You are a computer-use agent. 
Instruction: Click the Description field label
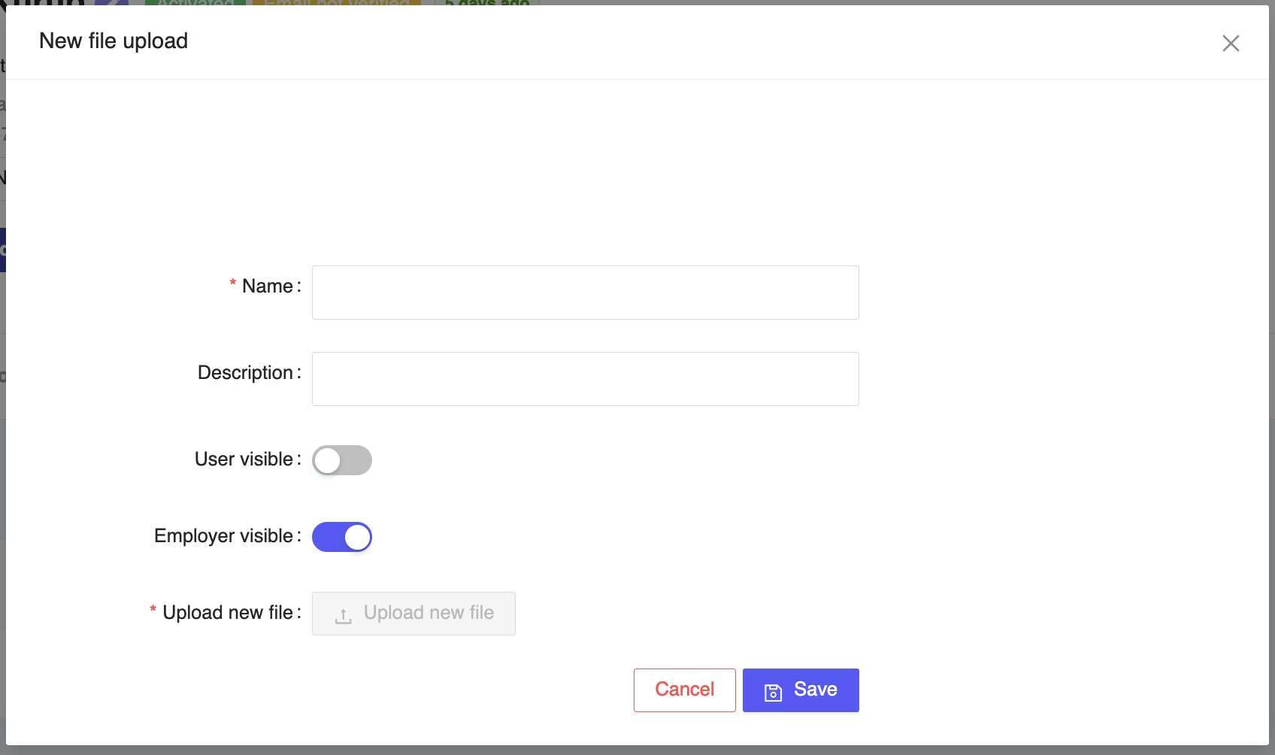tap(245, 373)
